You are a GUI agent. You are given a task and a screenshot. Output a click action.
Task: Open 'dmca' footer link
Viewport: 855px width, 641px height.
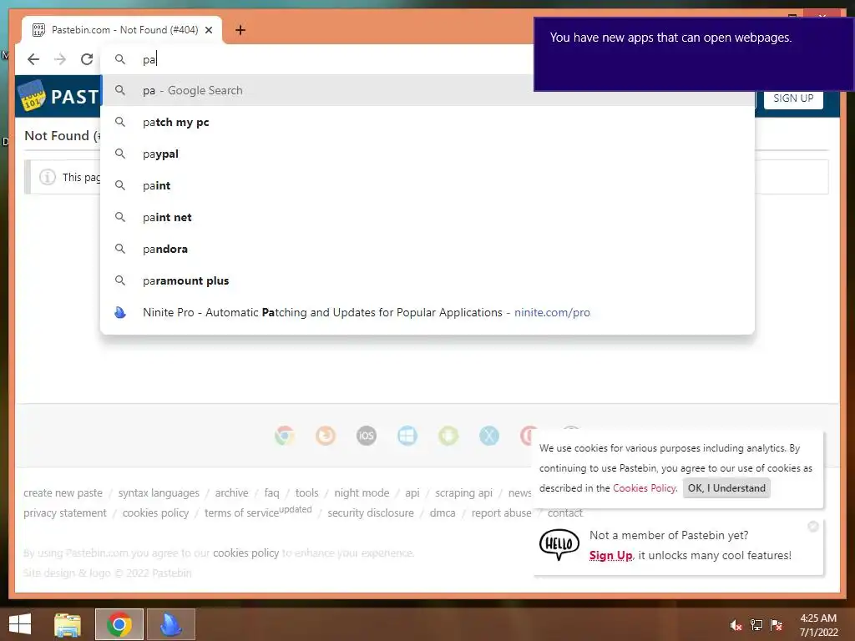point(443,513)
